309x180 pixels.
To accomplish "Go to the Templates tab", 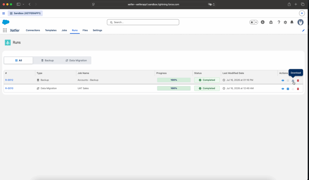I will click(x=51, y=31).
